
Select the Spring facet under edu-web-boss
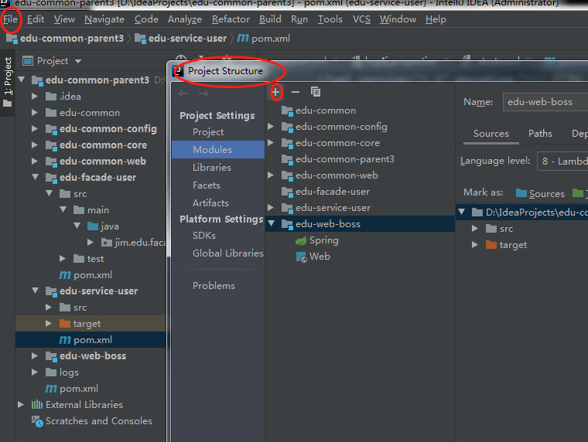click(x=317, y=240)
